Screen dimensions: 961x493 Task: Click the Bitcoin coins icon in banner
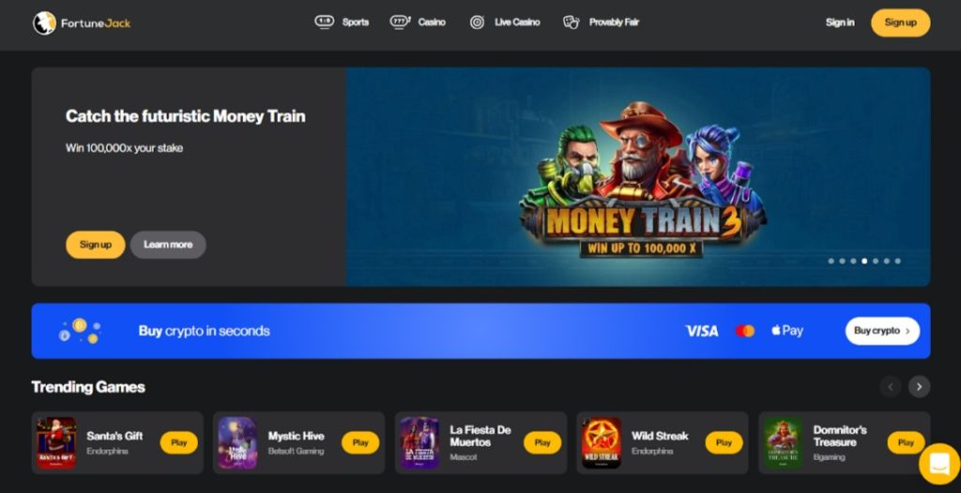tap(80, 331)
